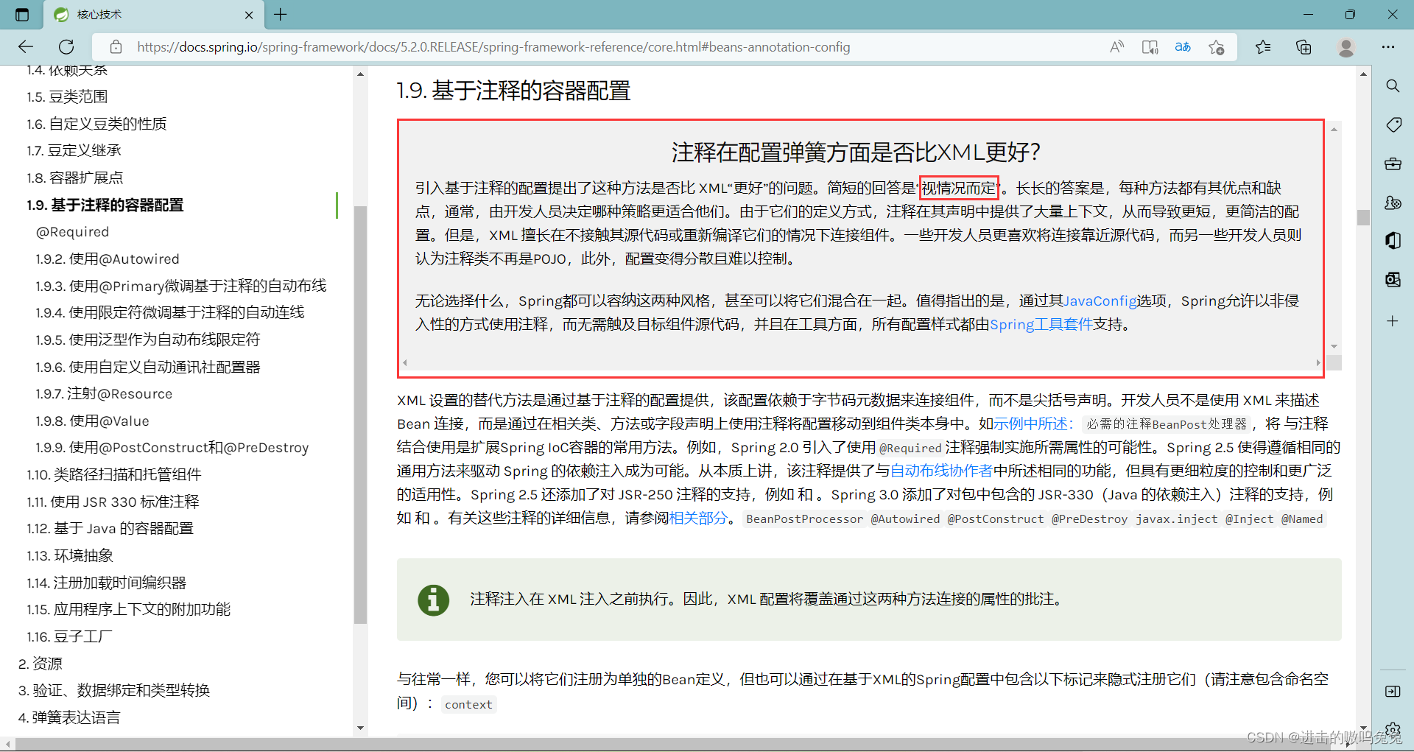Open sidebar Shopping tag icon

point(1393,124)
